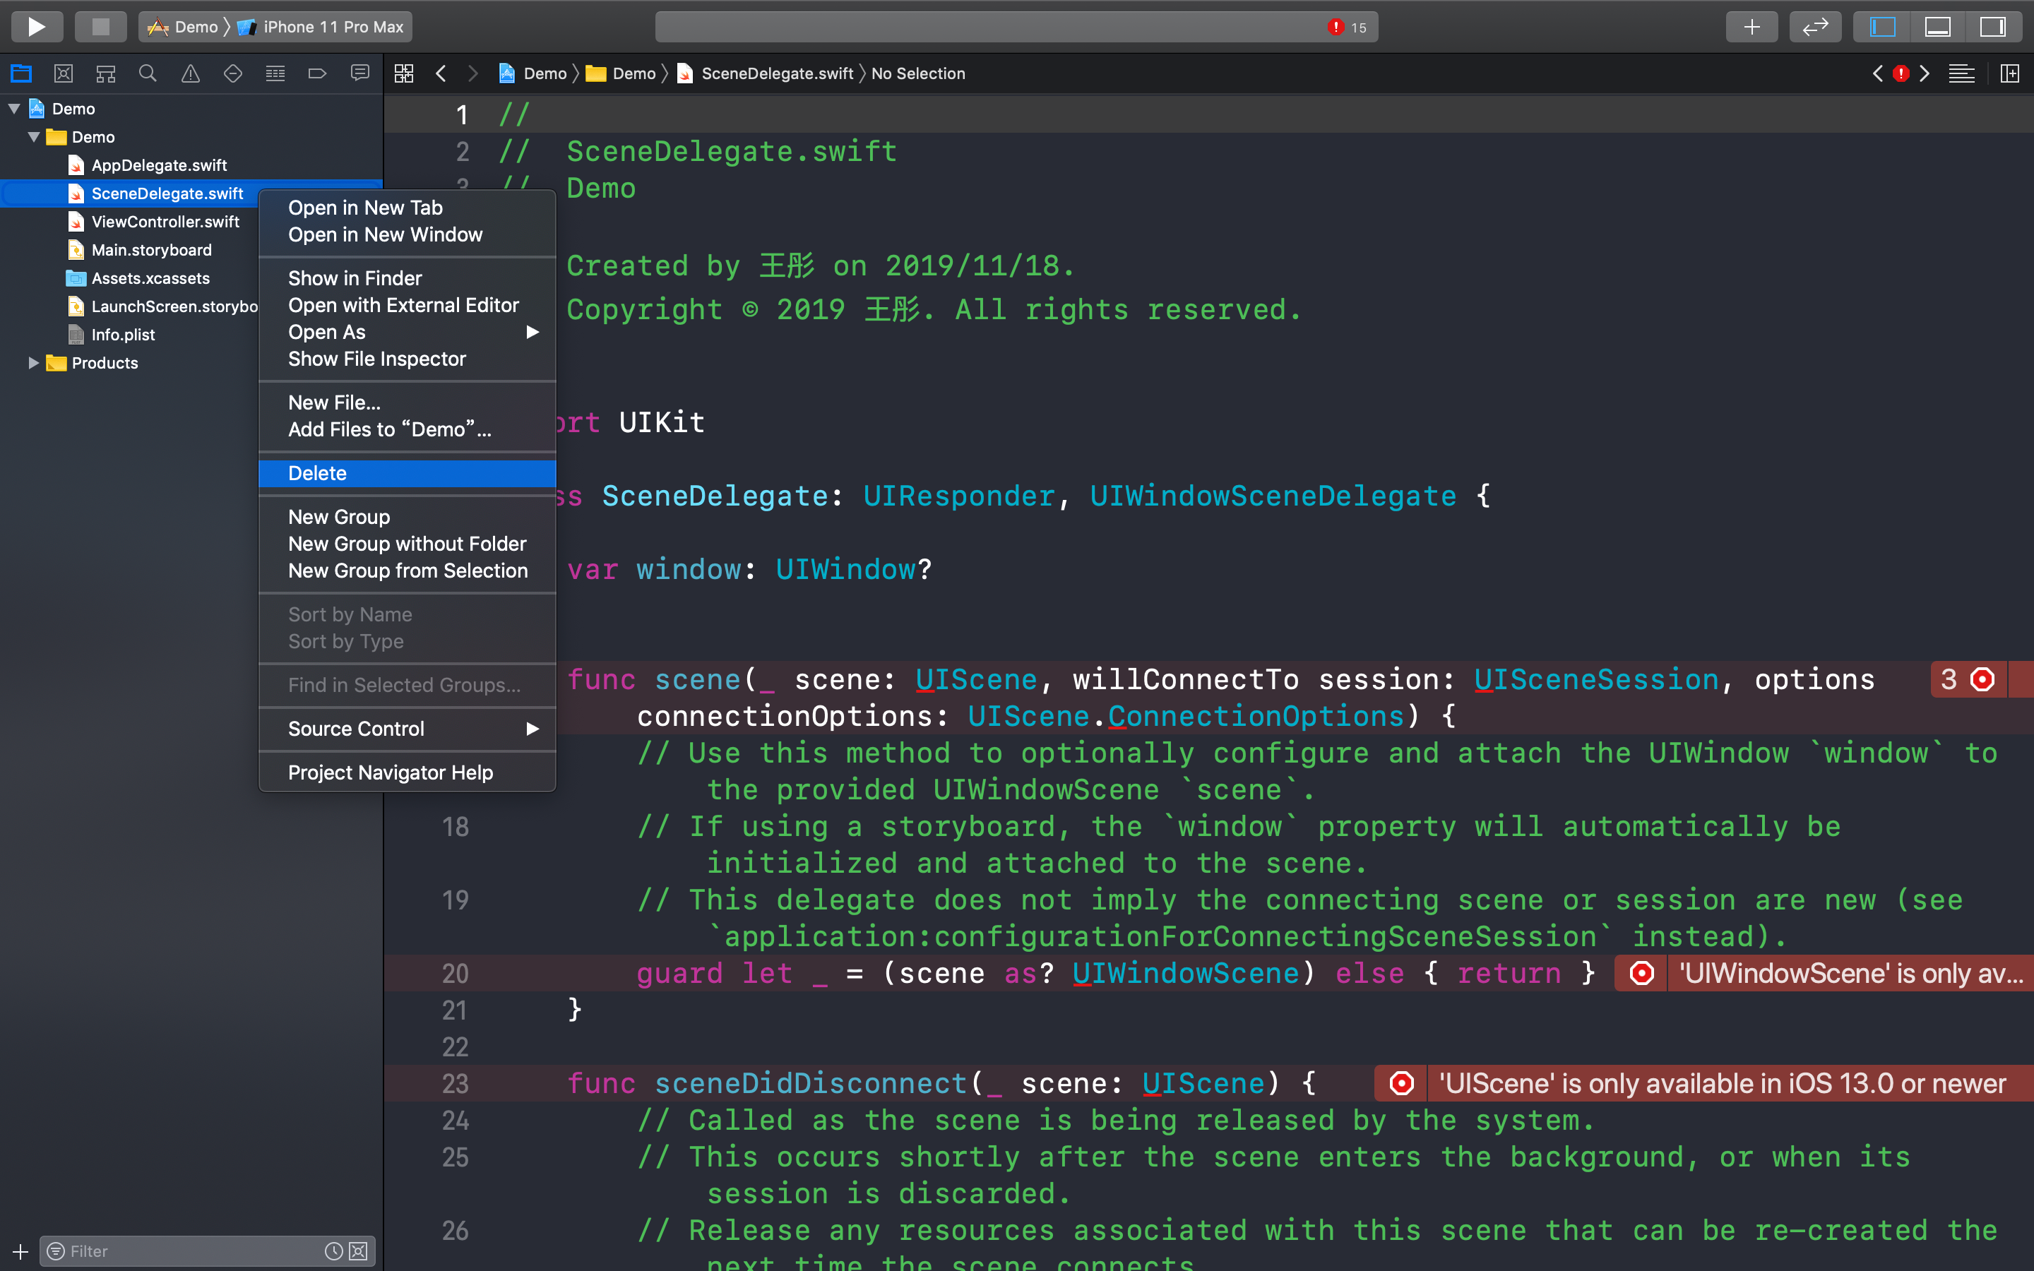Screen dimensions: 2034x1271
Task: Click the red issue badge in activity view
Action: tap(1901, 73)
